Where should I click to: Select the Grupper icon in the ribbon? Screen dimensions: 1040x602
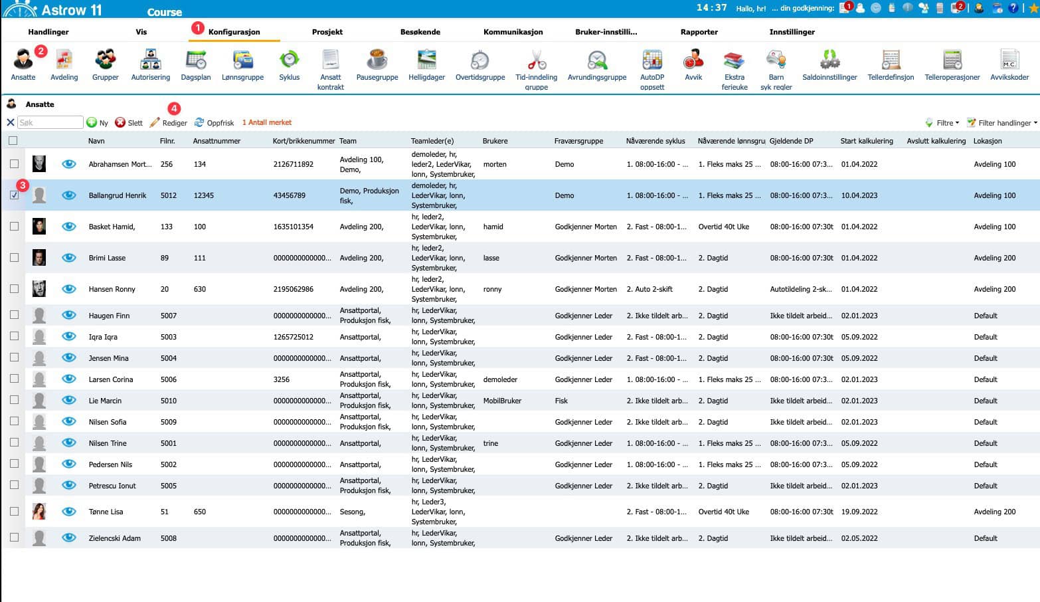105,63
